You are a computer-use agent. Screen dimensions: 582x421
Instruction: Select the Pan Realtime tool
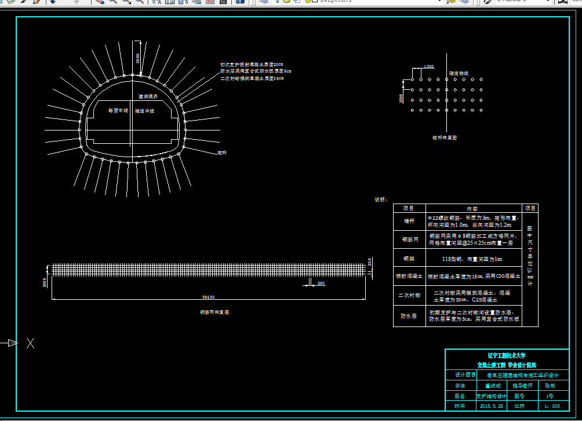(100, 1)
